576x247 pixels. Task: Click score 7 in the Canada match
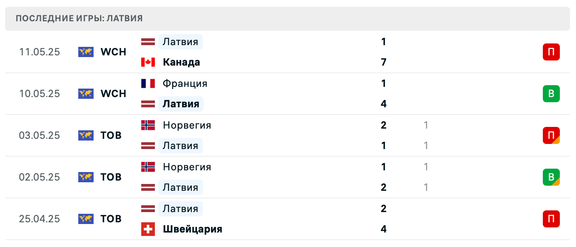pyautogui.click(x=384, y=62)
